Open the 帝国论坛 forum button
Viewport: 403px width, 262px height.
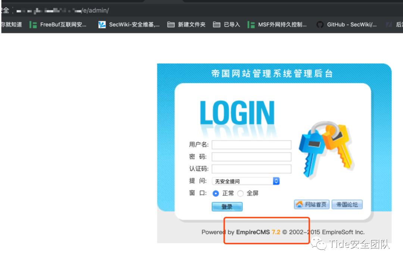coord(347,204)
